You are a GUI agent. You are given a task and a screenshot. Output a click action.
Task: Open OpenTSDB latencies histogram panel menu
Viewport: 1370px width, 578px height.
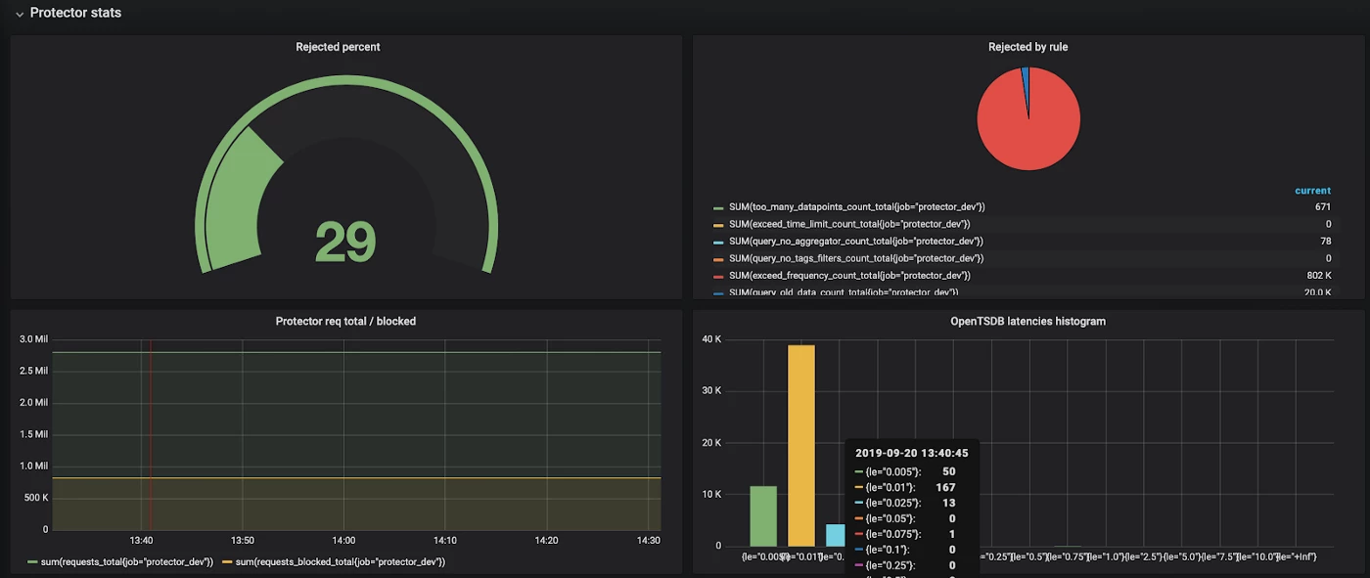(x=1027, y=321)
